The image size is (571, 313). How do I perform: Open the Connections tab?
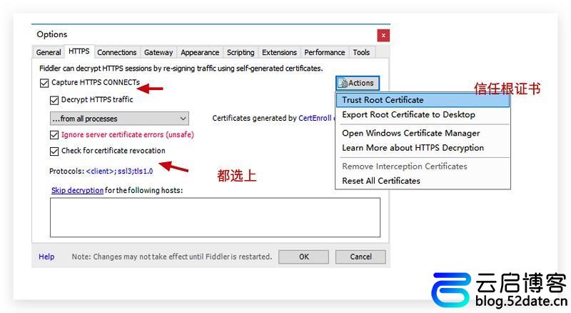coord(116,53)
